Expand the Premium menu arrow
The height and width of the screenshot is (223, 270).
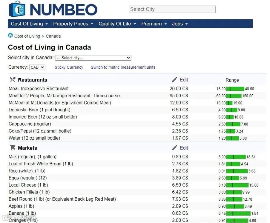click(165, 24)
